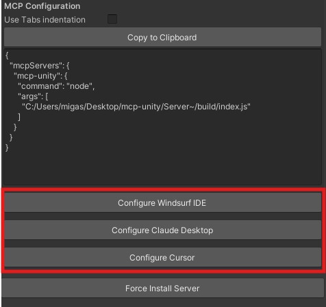This screenshot has width=326, height=307.
Task: Place cursor on the "mcpServers" line
Action: coord(39,66)
